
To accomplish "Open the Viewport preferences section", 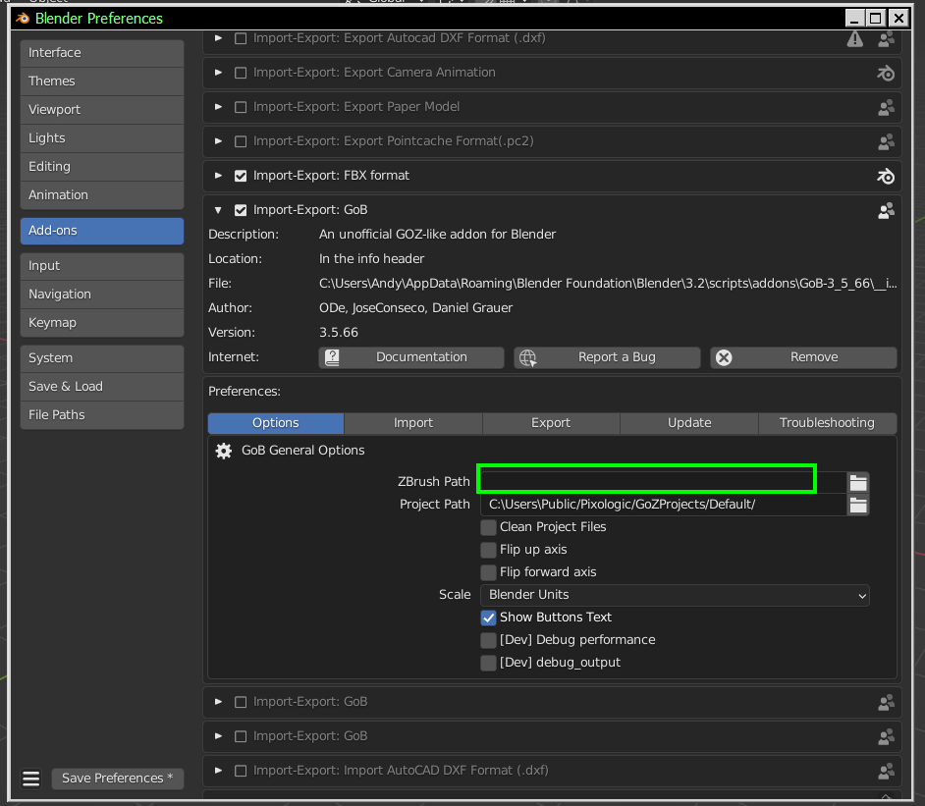I will [x=102, y=110].
